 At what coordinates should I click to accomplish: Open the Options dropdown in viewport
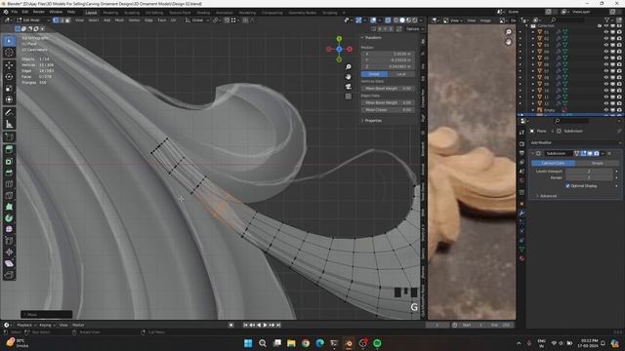click(414, 29)
